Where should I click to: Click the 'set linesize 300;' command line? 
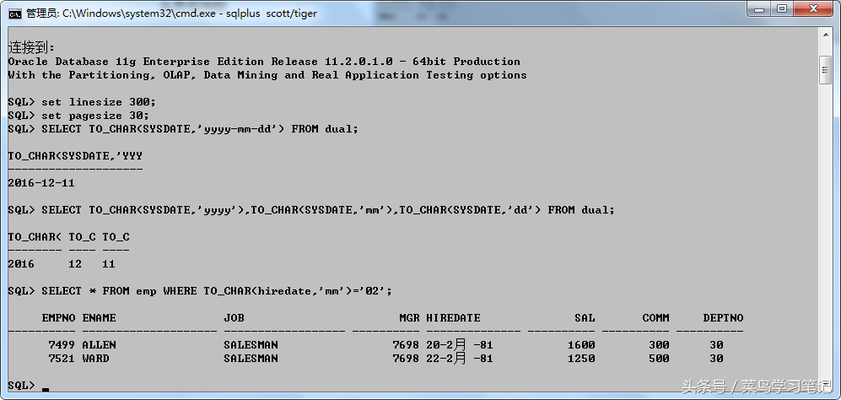(82, 102)
